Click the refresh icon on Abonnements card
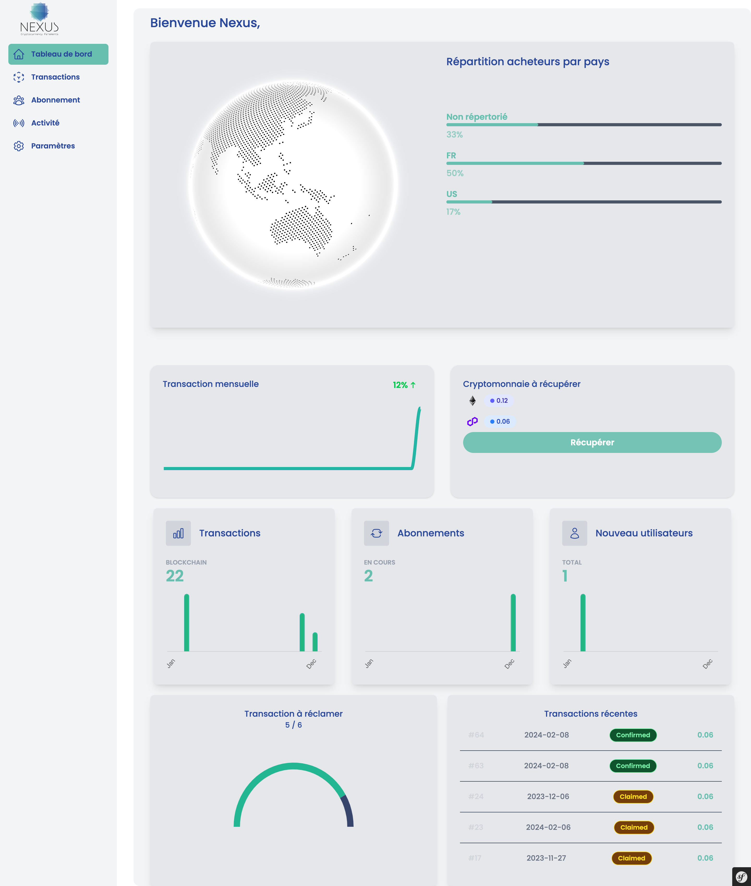Screen dimensions: 751x886 tap(376, 533)
